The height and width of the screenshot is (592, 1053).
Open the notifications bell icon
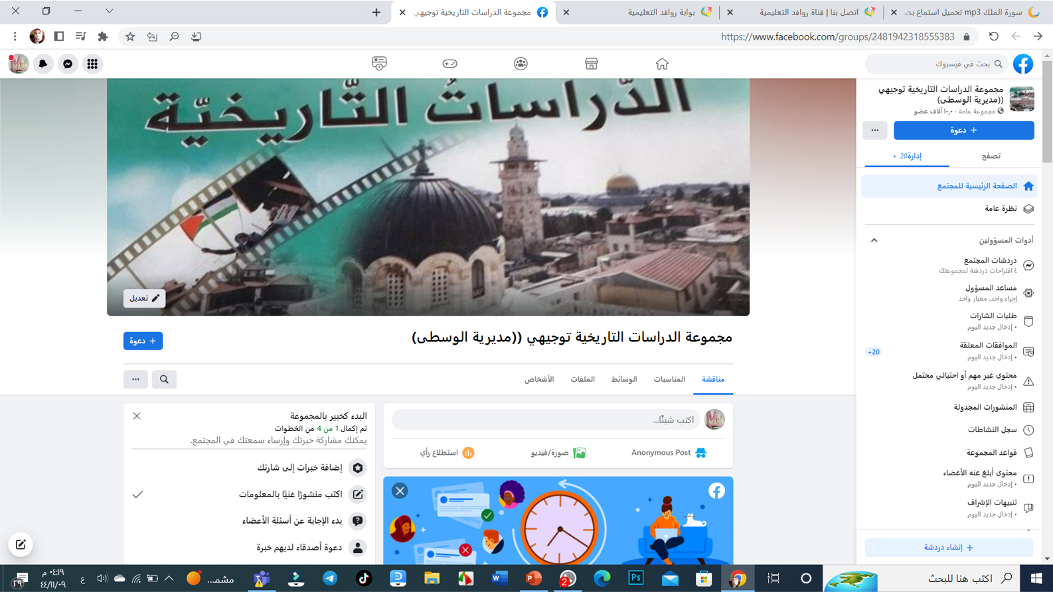pos(43,64)
